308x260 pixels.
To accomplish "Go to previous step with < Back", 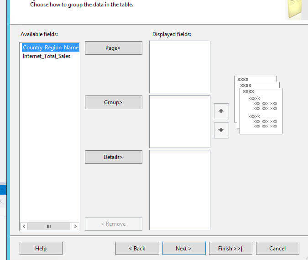I will coord(137,249).
